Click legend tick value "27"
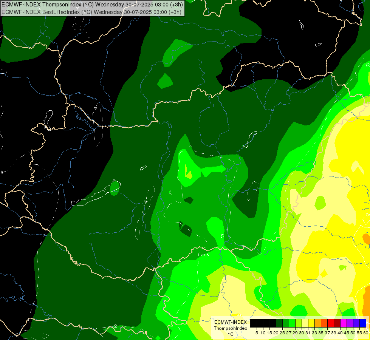Screen dimensions: 370x340 tap(289, 333)
